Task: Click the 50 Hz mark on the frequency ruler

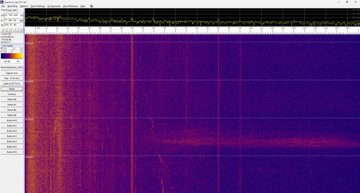Action: (x=132, y=28)
